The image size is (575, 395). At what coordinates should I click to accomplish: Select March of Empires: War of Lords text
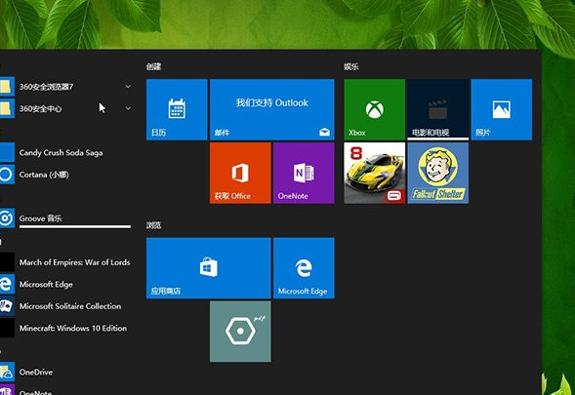(74, 262)
